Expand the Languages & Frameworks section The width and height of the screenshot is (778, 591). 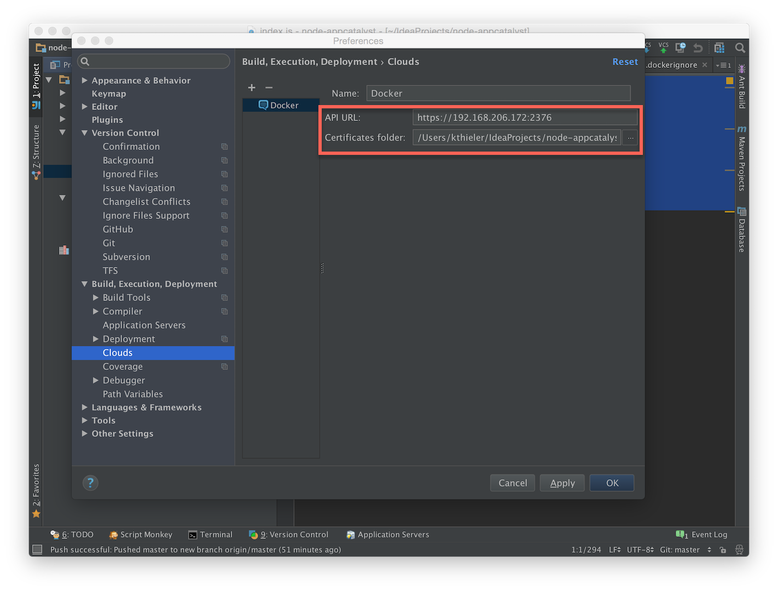click(85, 408)
